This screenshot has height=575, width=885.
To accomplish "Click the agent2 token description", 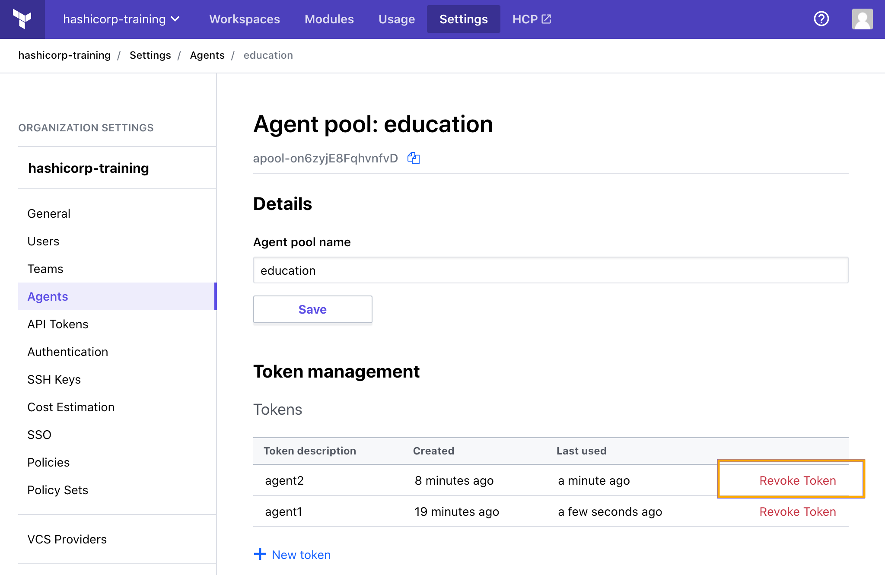I will [284, 480].
